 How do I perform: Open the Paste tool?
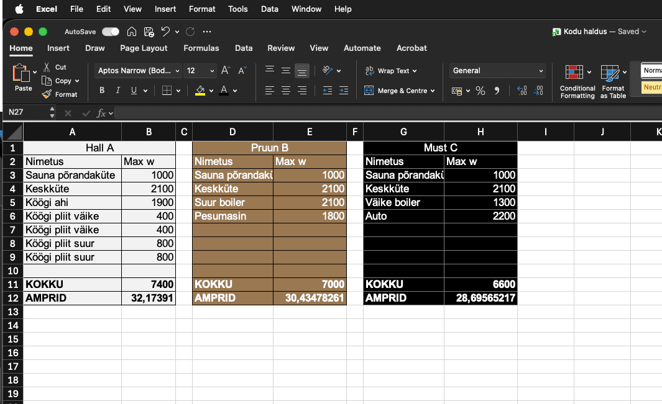(21, 76)
